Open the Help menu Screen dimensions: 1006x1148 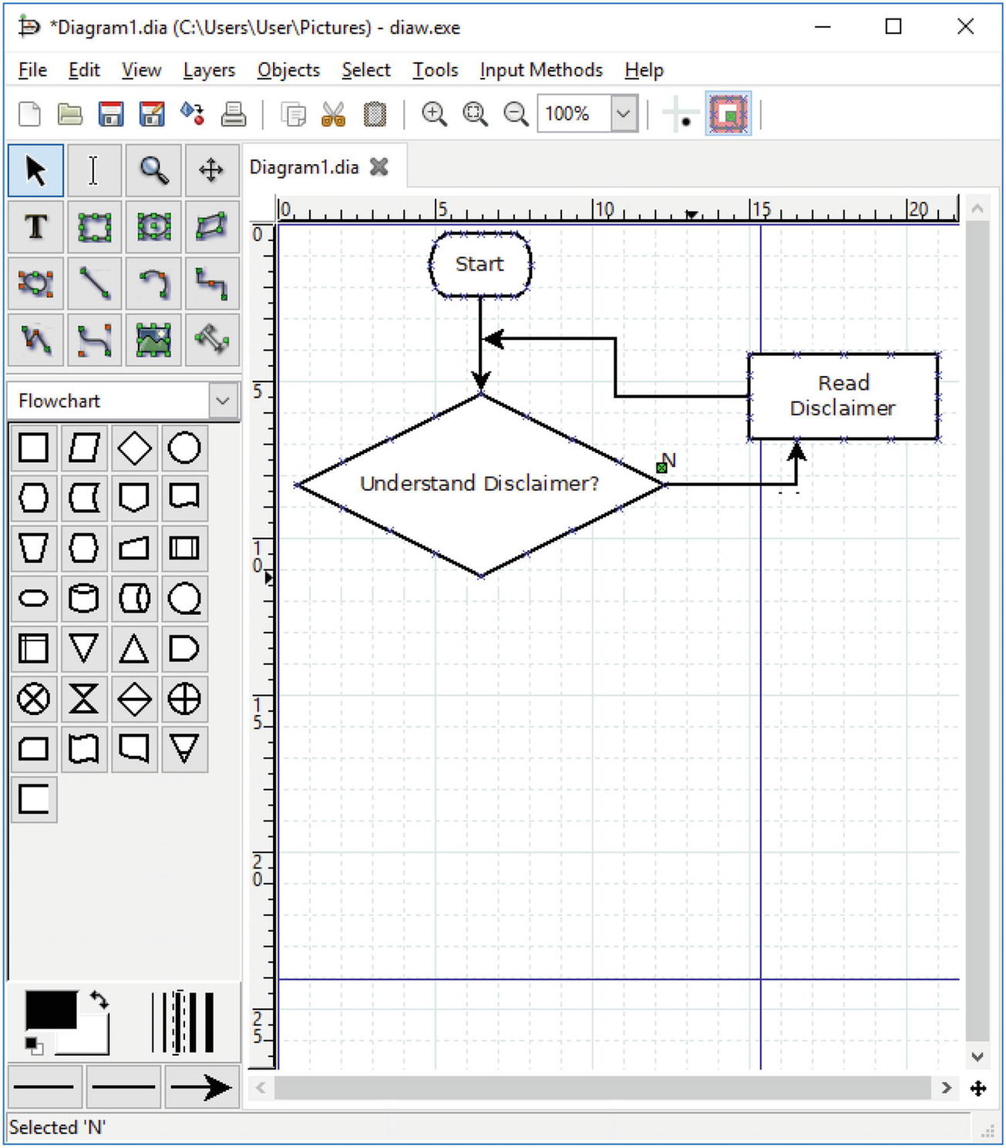coord(644,70)
